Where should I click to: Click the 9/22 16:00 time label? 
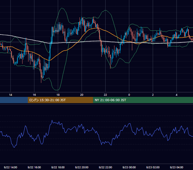[x=34, y=167]
